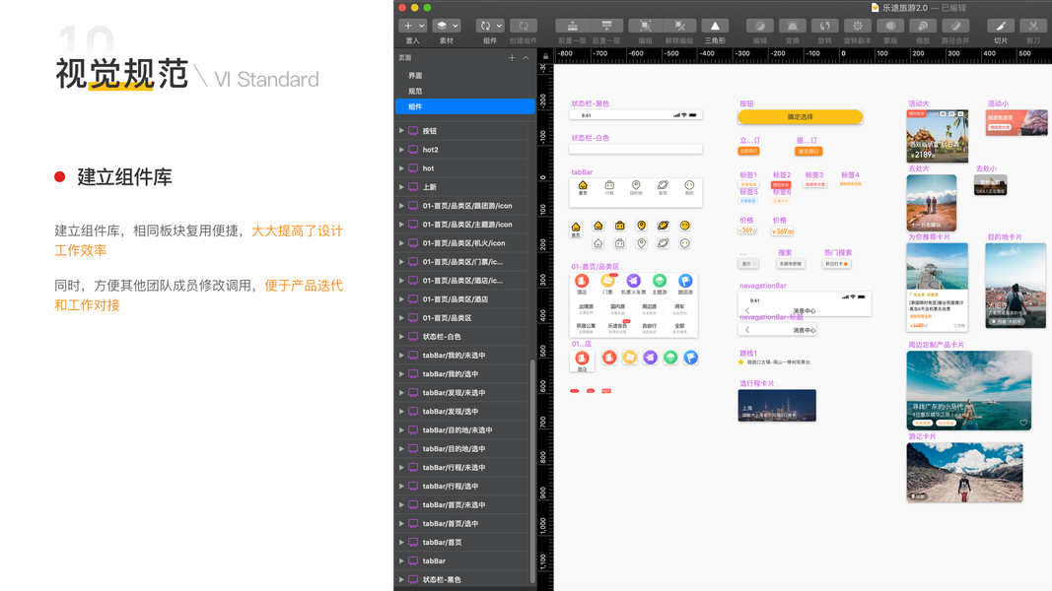1052x591 pixels.
Task: Click the 编辑 edit icon
Action: click(760, 26)
